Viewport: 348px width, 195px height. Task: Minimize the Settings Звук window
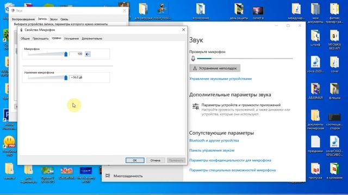pyautogui.click(x=276, y=25)
